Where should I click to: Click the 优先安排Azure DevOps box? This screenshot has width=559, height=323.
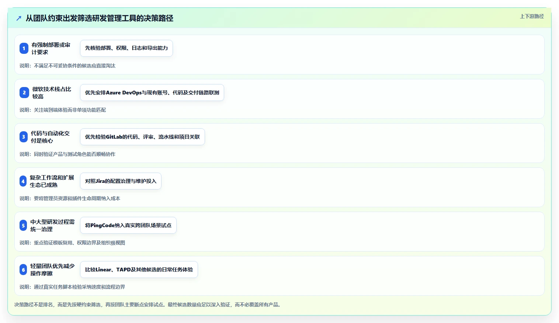click(152, 93)
